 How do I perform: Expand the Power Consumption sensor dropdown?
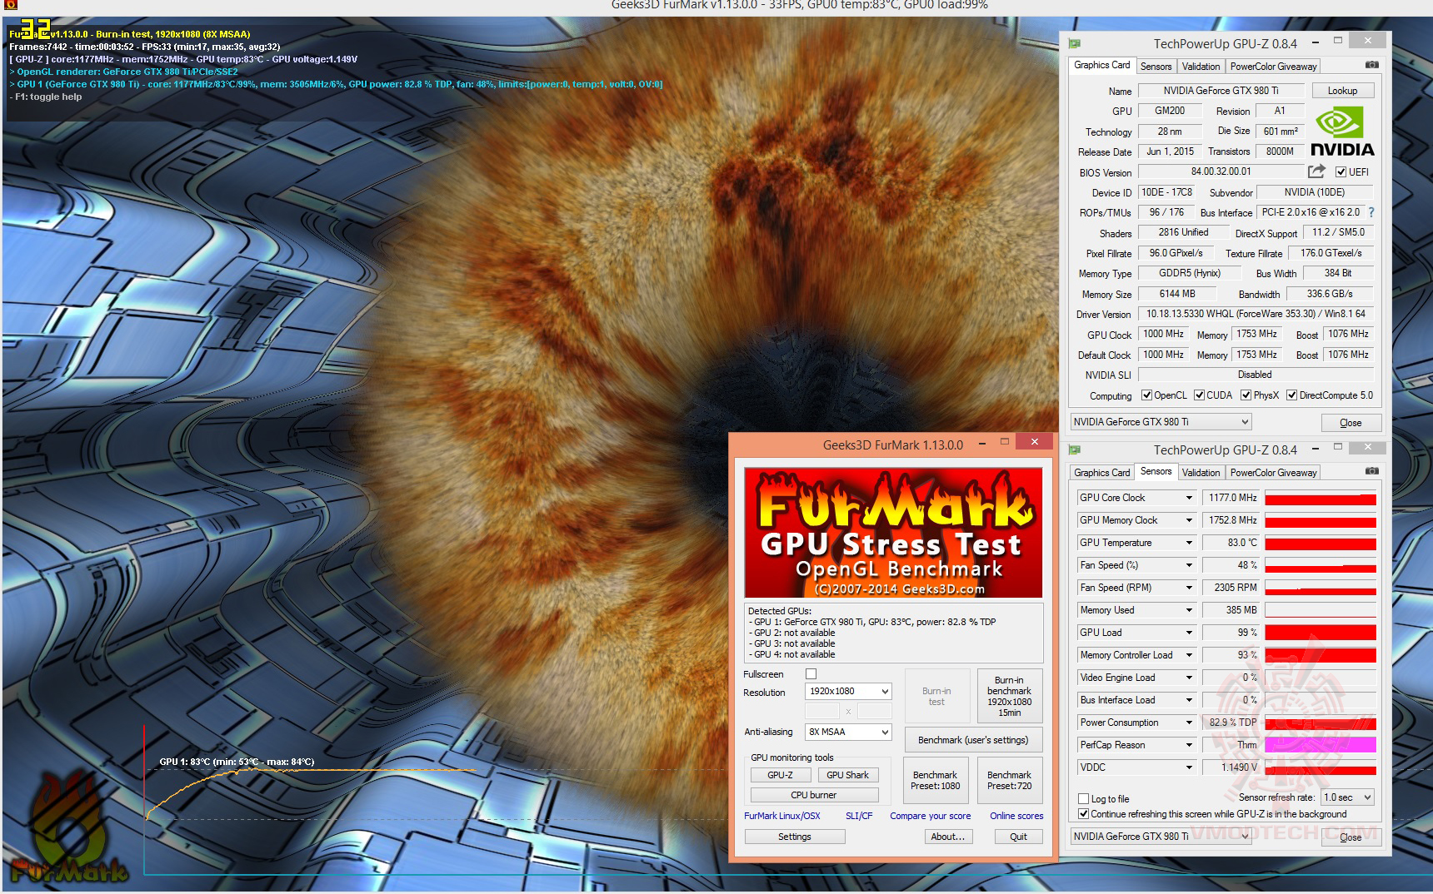point(1189,723)
